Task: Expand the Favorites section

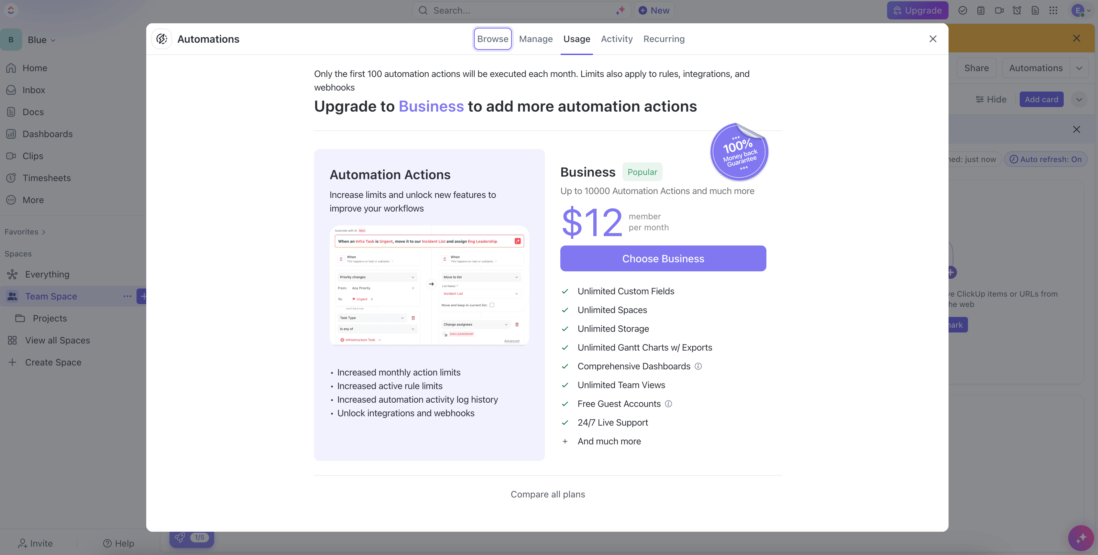Action: click(25, 232)
